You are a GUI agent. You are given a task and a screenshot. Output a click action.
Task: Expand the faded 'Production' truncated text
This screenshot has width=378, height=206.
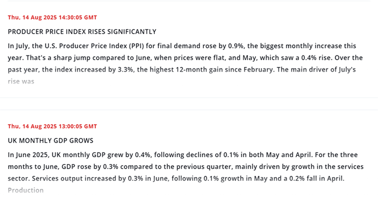tap(26, 190)
